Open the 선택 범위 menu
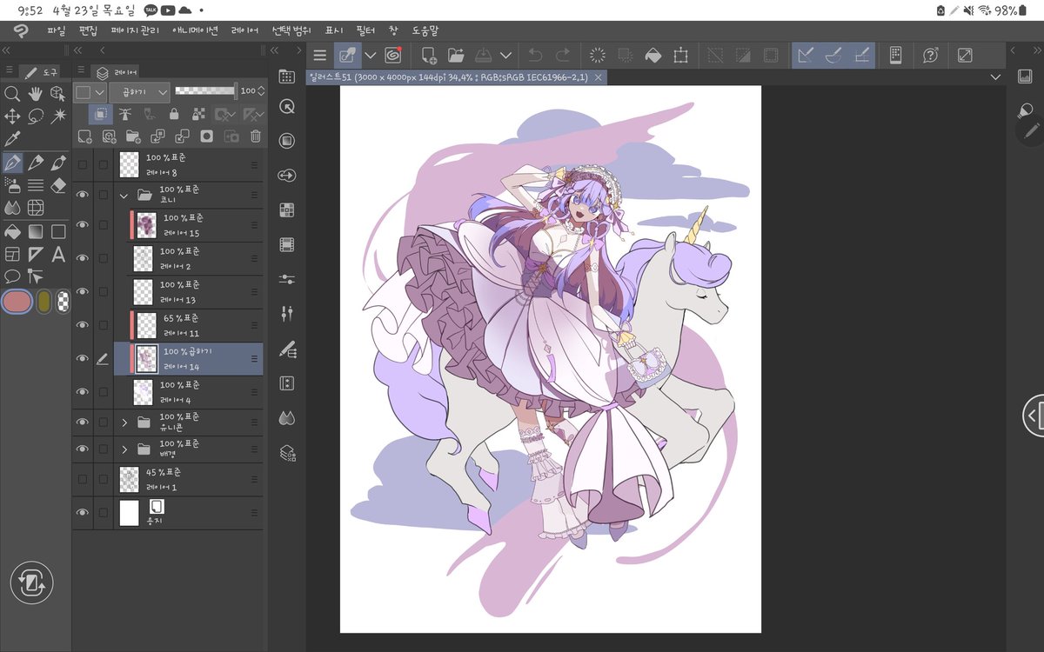 pyautogui.click(x=291, y=30)
